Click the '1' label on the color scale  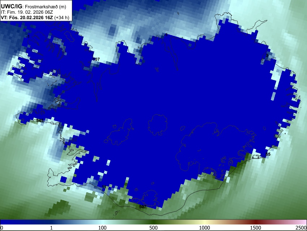[51, 228]
